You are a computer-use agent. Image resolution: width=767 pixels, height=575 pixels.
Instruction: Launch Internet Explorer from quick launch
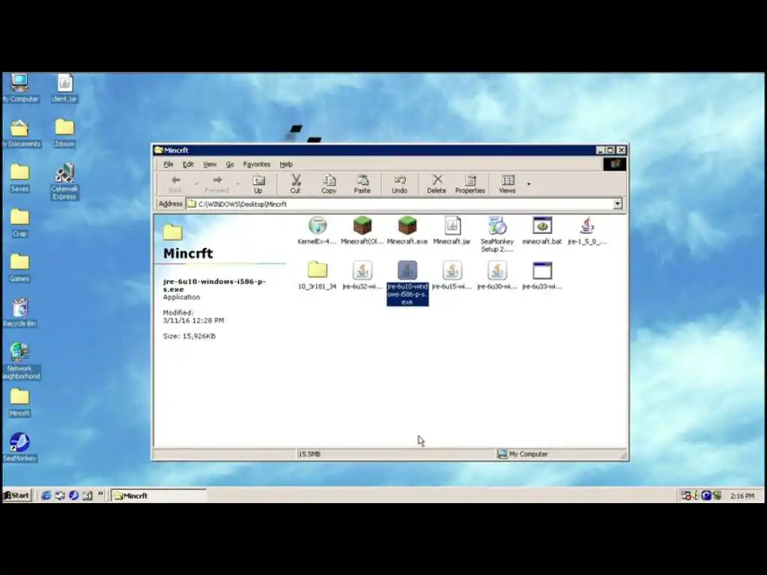pos(46,496)
